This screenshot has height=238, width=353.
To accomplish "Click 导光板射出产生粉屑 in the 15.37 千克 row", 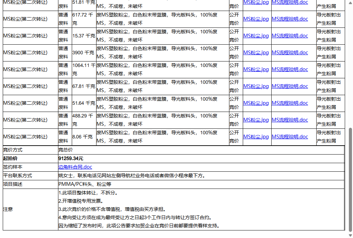I will pyautogui.click(x=329, y=36).
